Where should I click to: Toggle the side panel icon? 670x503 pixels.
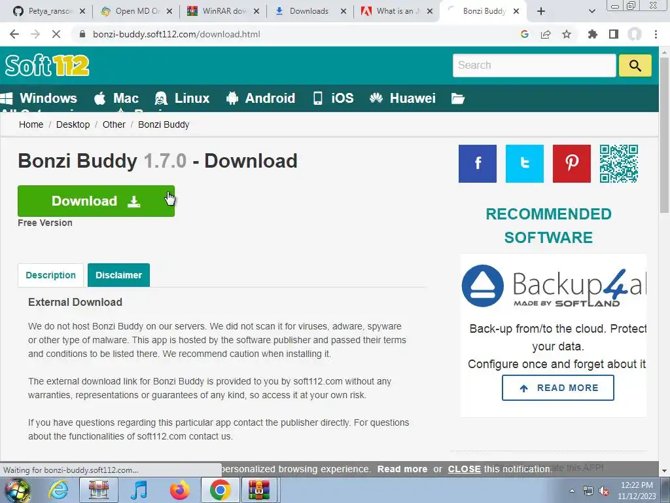pyautogui.click(x=614, y=34)
